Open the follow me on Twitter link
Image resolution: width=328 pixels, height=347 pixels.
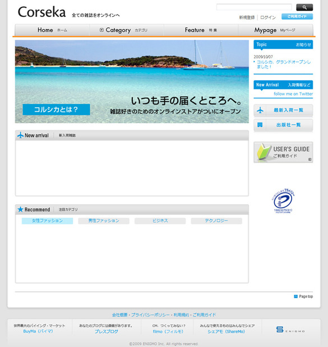point(293,94)
